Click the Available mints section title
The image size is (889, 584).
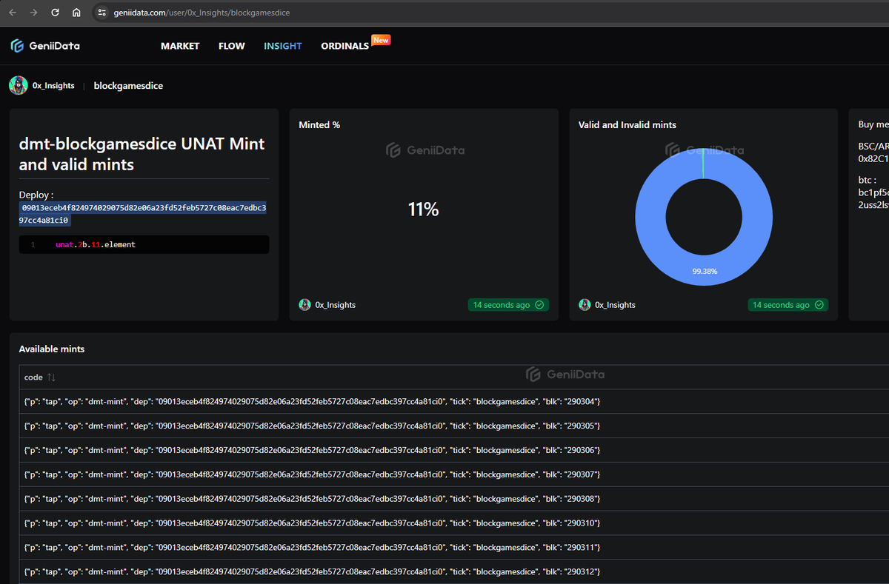[x=52, y=349]
